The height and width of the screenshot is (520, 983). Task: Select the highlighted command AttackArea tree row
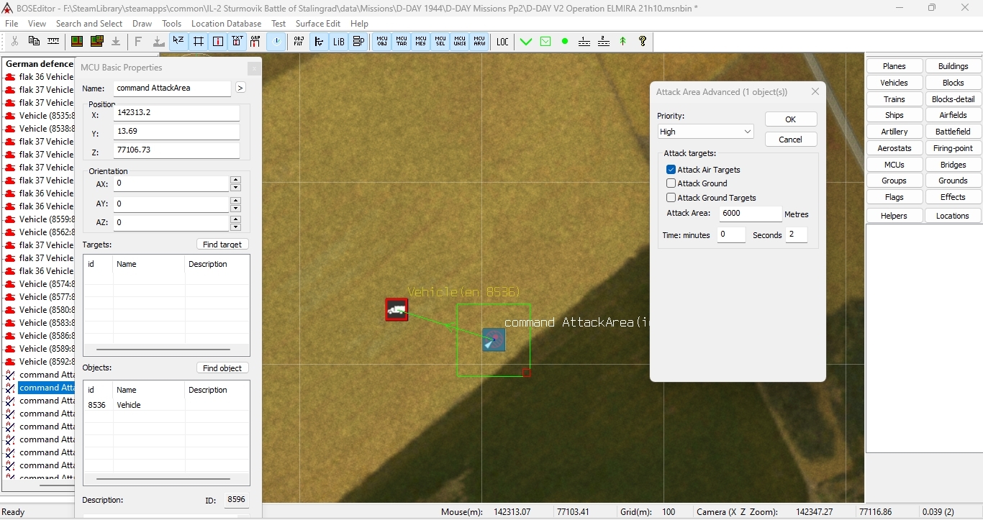click(x=47, y=388)
